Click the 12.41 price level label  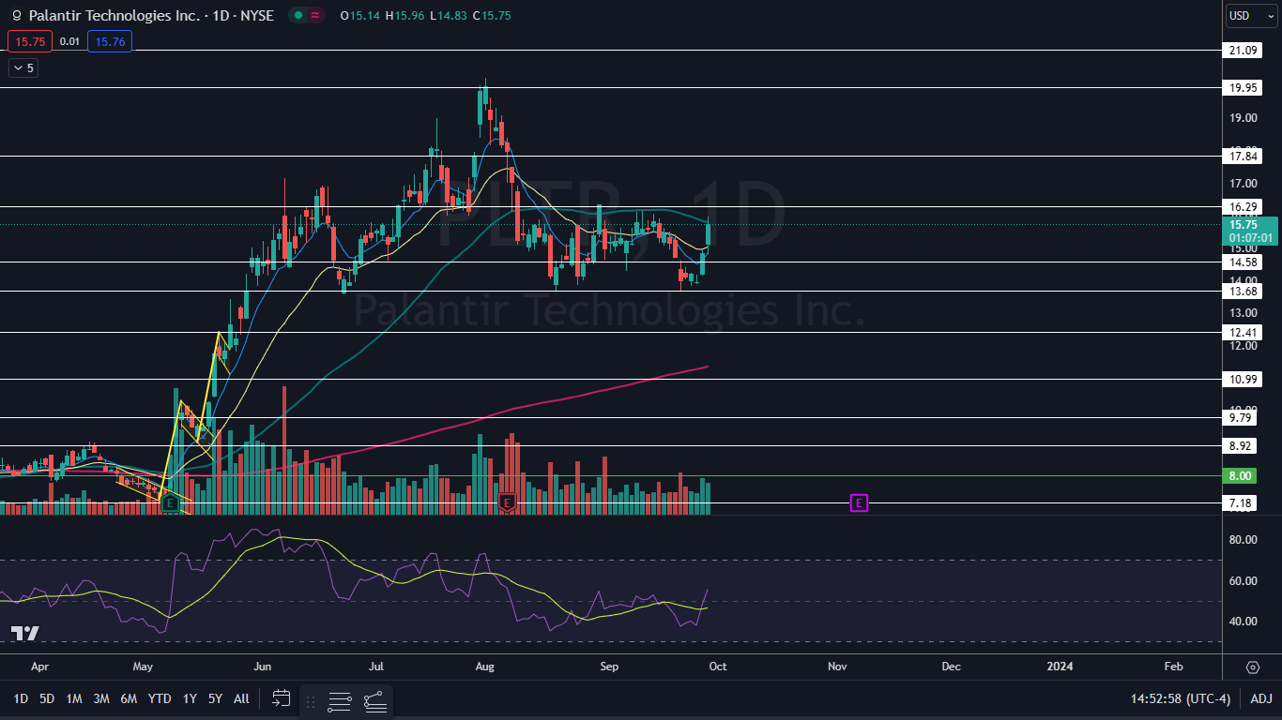pyautogui.click(x=1243, y=332)
